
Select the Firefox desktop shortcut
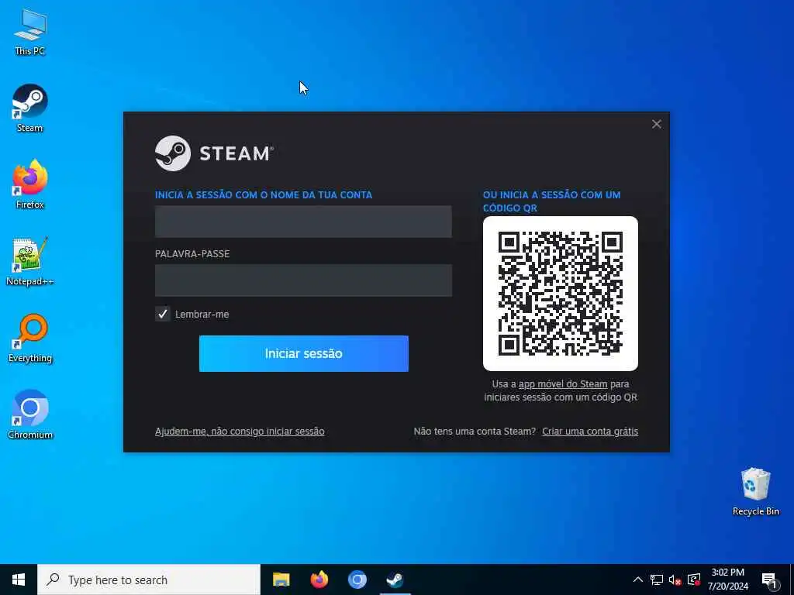pos(30,184)
